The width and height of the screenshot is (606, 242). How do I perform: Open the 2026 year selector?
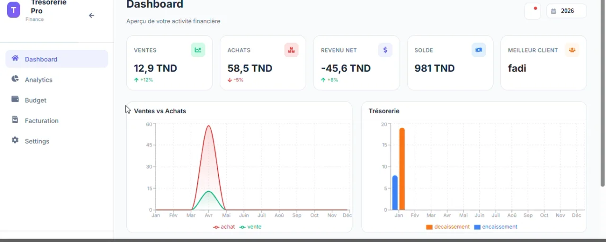click(x=567, y=11)
